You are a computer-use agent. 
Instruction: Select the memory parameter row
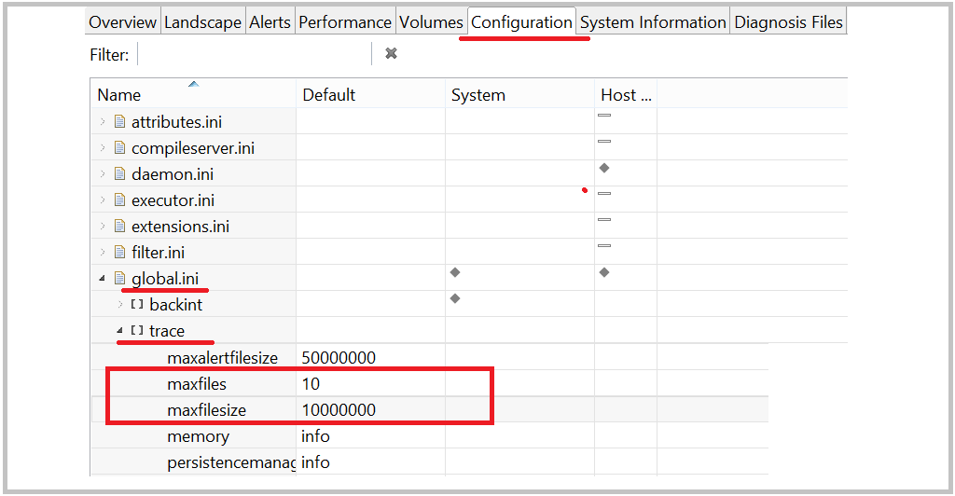click(199, 436)
